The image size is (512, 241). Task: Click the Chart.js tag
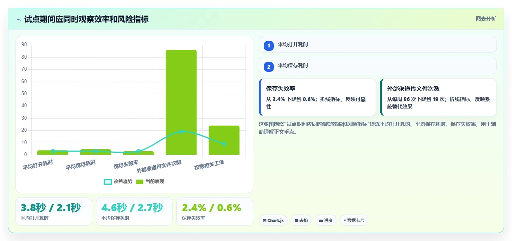pyautogui.click(x=273, y=220)
